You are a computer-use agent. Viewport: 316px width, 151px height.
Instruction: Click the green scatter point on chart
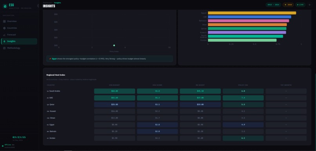click(x=114, y=46)
